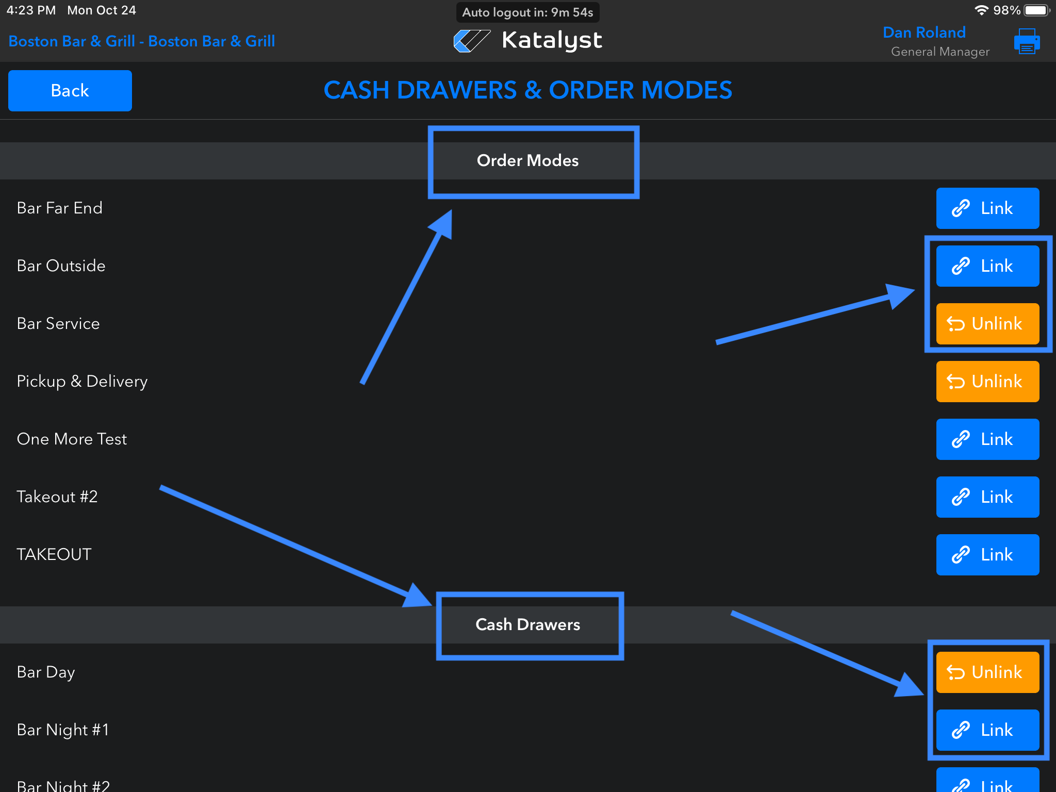Click the Katalyst logo icon

coord(471,41)
